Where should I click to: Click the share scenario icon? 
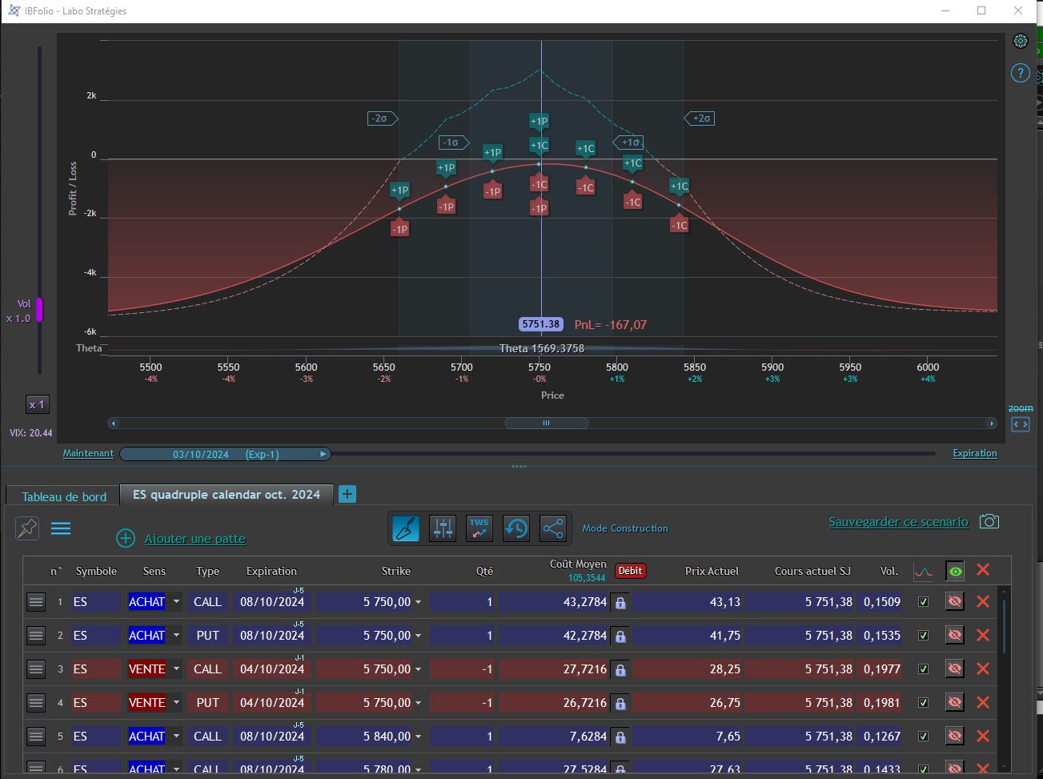[553, 528]
